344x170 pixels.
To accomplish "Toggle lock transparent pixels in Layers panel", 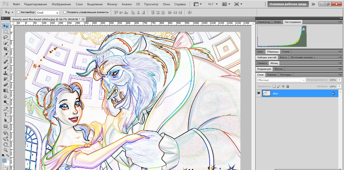I will tap(274, 86).
